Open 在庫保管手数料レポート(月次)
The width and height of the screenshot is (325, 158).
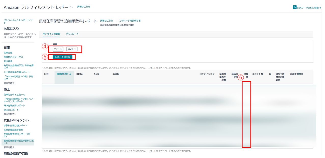coord(17,135)
